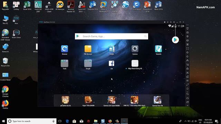Launch Ngạo Thiên Mobile from dock
Viewport: 221px width, 124px height.
tap(88, 100)
